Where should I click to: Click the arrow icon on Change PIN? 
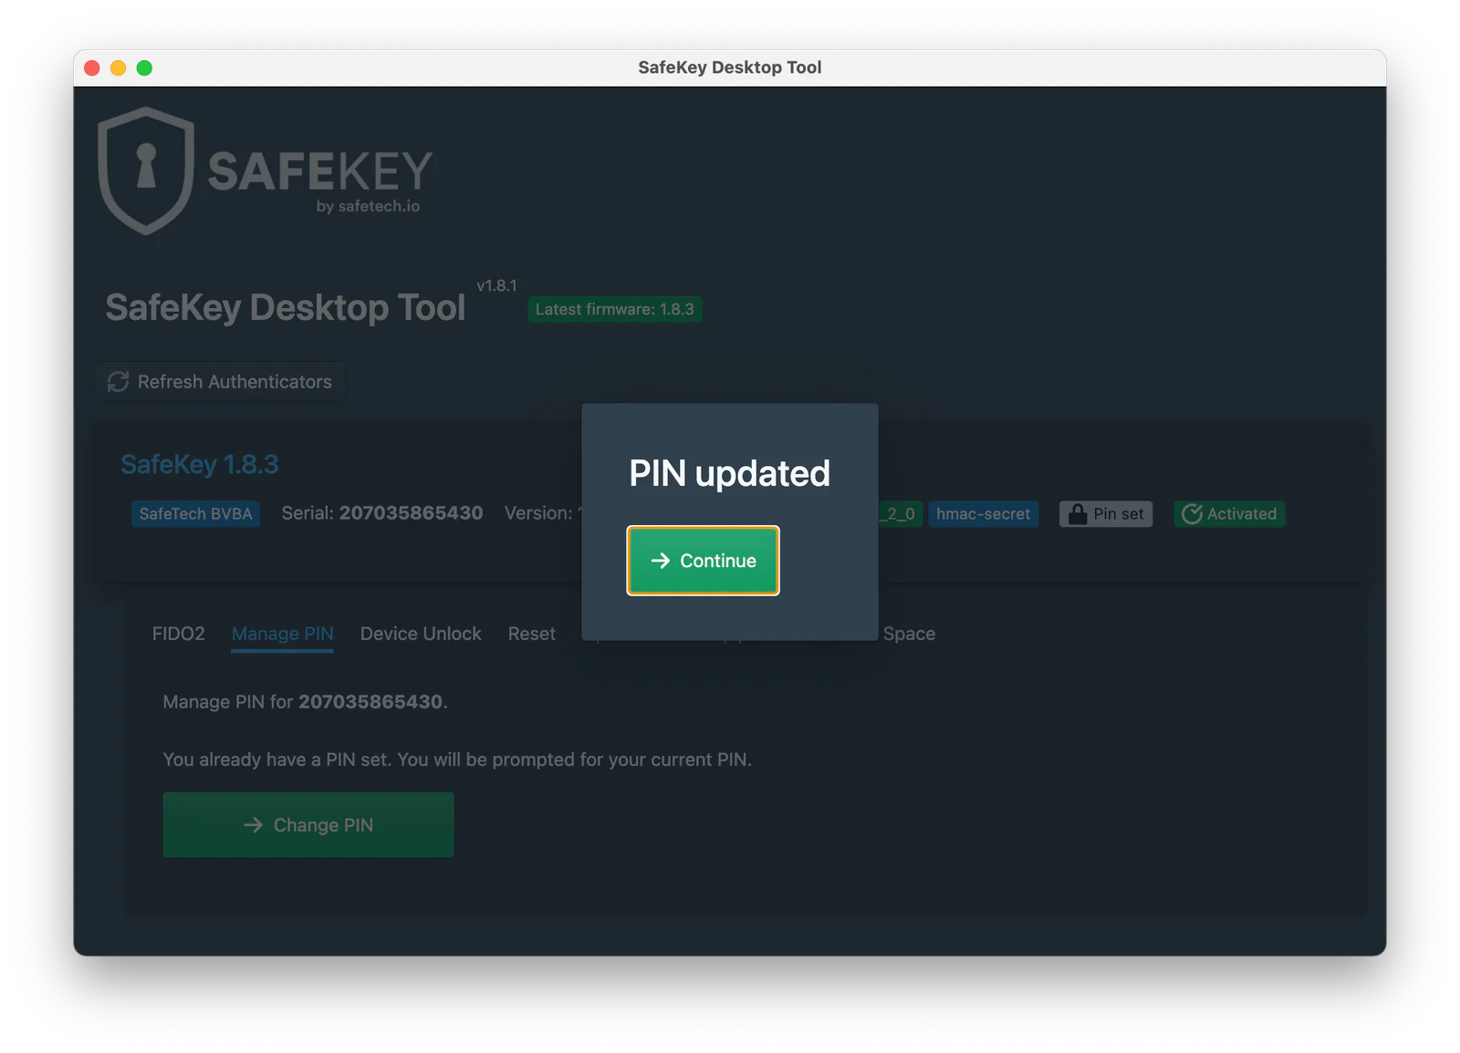pos(254,825)
